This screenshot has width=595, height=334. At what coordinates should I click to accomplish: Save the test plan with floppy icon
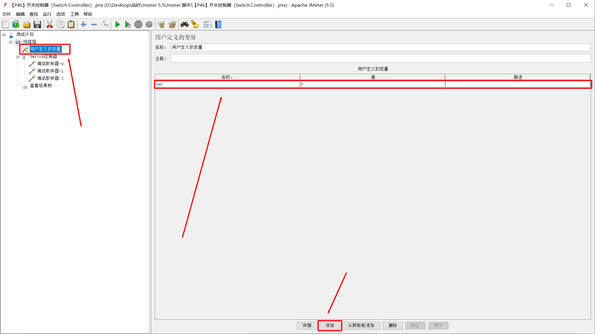[37, 25]
